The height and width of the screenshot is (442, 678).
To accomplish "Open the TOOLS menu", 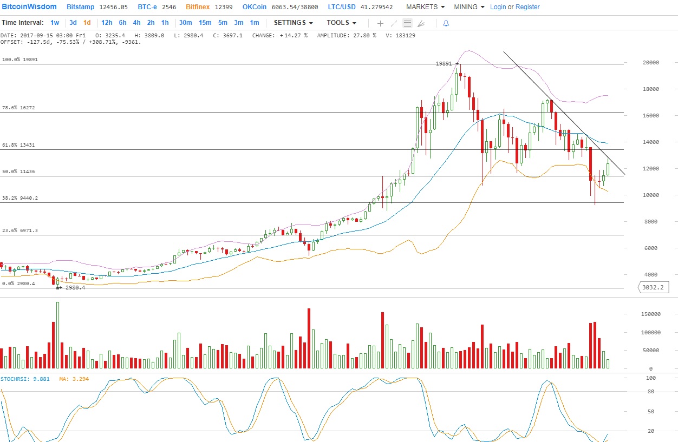I will (341, 23).
